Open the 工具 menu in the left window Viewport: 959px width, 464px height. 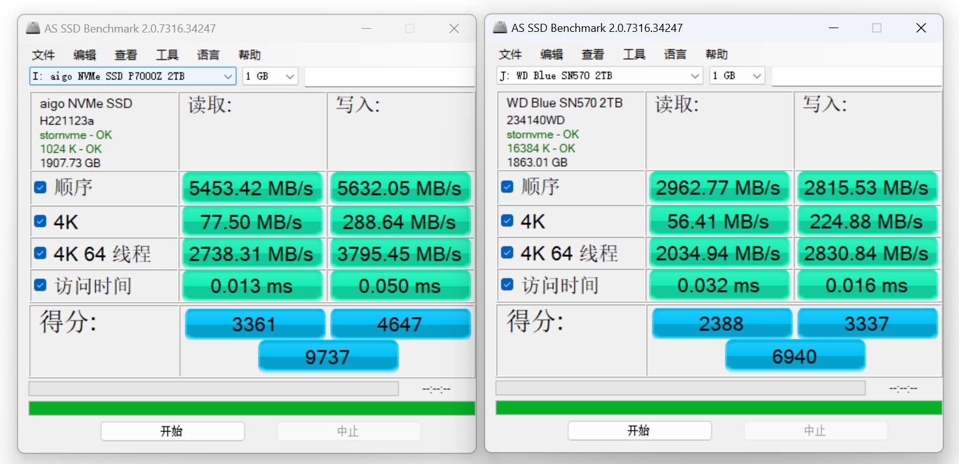point(166,54)
